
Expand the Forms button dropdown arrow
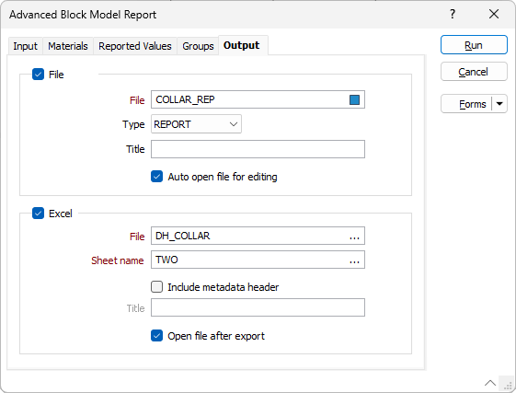click(x=499, y=104)
